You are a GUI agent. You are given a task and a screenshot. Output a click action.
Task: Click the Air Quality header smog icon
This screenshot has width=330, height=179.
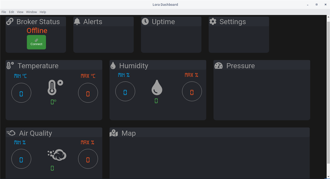pyautogui.click(x=11, y=133)
